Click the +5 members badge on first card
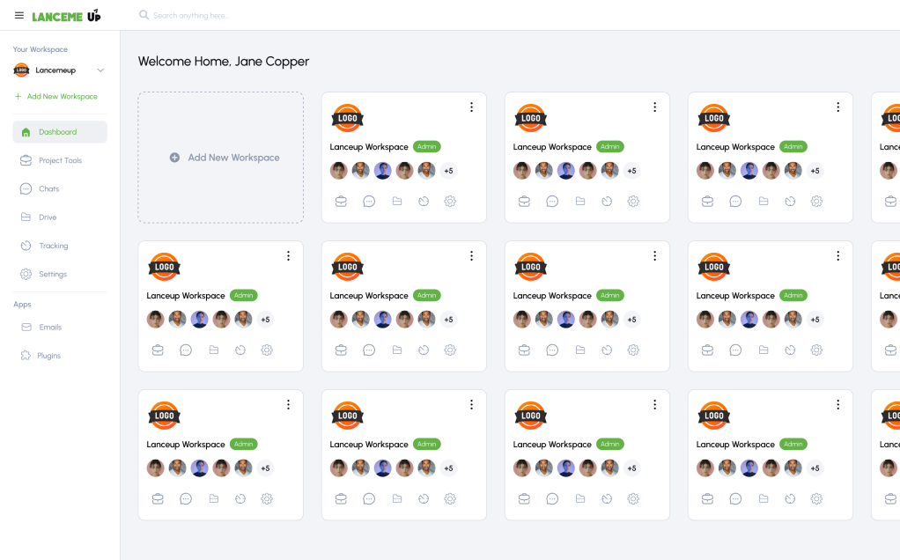 point(448,171)
